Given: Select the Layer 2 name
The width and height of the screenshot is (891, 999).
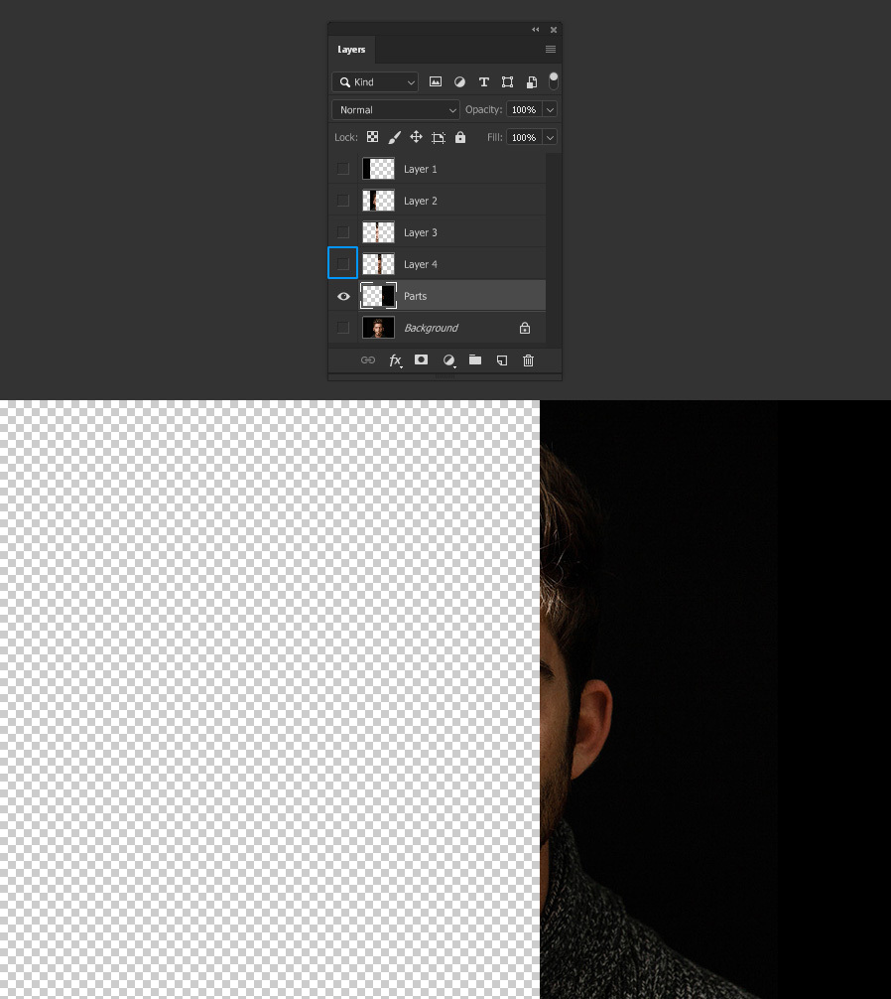Looking at the screenshot, I should 420,201.
